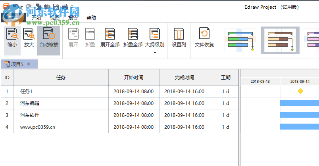Click the 缩小 zoom out icon
Screen dimensions: 319x166
tap(12, 34)
